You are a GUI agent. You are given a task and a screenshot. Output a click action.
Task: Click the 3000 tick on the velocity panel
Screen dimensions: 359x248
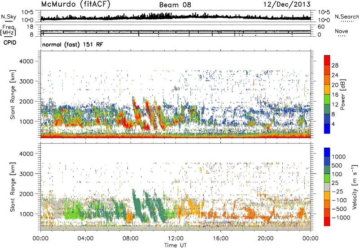coord(26,174)
